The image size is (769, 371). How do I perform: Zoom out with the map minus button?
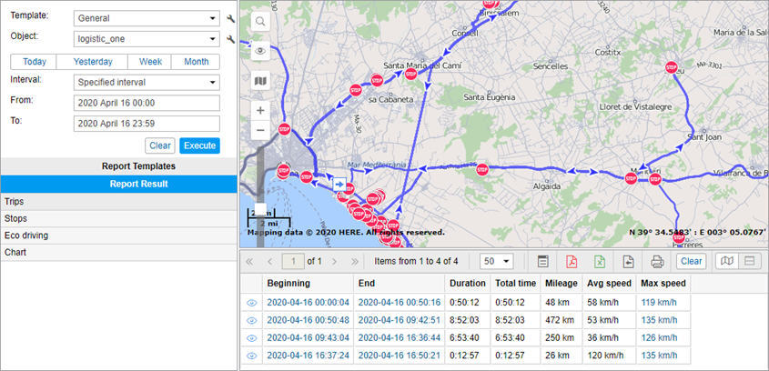click(260, 130)
